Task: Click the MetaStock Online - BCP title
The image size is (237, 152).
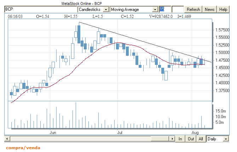Action: [82, 4]
